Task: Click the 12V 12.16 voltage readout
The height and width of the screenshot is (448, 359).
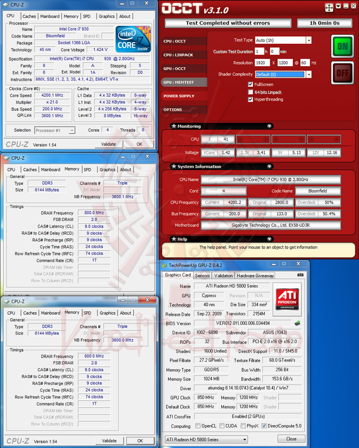Action: coord(324,153)
